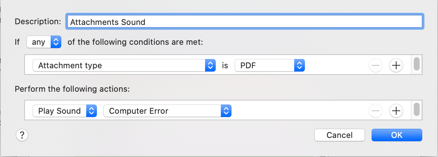Click the "Perform the following actions:" label

click(73, 89)
